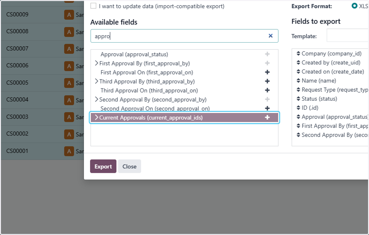Screen dimensions: 369x235
Task: Click CS00001 record in background list
Action: click(18, 151)
